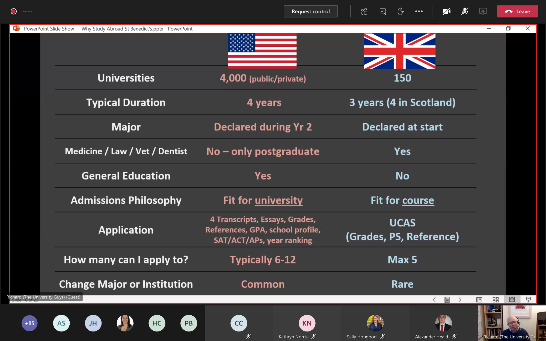Select Alexander Heald participant tile
The width and height of the screenshot is (546, 341).
(x=444, y=323)
